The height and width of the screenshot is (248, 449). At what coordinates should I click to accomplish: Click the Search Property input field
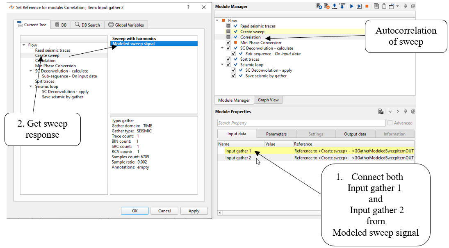pyautogui.click(x=301, y=123)
